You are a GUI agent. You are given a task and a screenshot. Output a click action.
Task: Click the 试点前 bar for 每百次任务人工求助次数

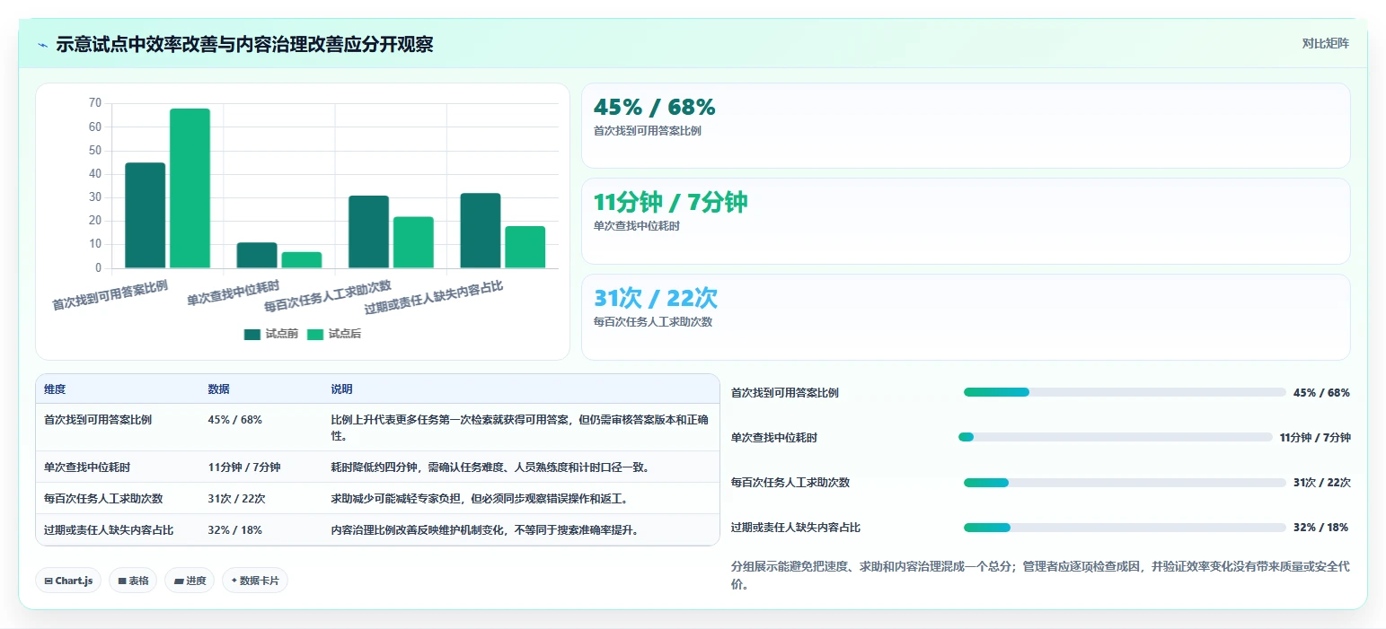[368, 232]
